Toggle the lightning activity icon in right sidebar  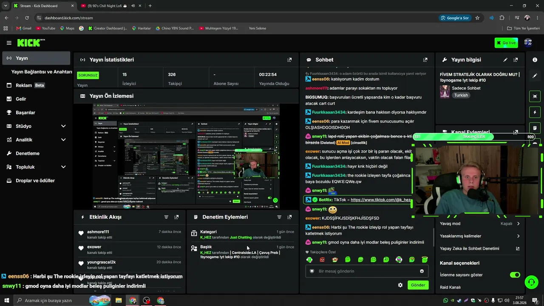click(x=535, y=113)
